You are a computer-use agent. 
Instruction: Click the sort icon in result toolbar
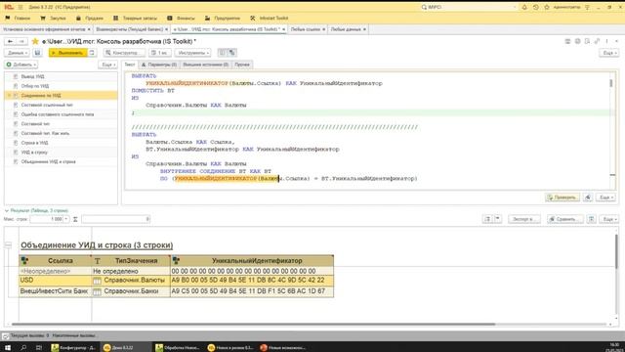point(487,219)
